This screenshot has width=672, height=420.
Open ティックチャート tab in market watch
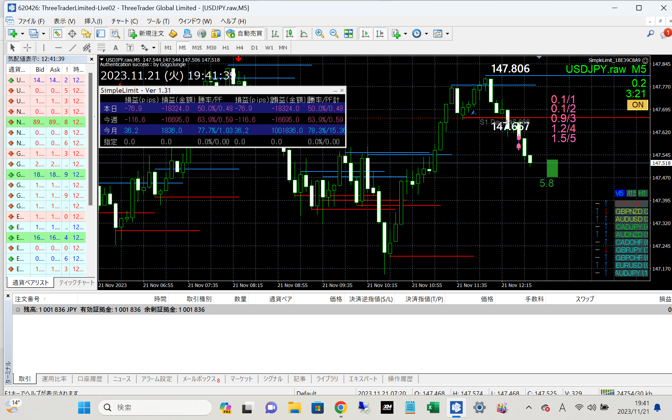tap(77, 282)
